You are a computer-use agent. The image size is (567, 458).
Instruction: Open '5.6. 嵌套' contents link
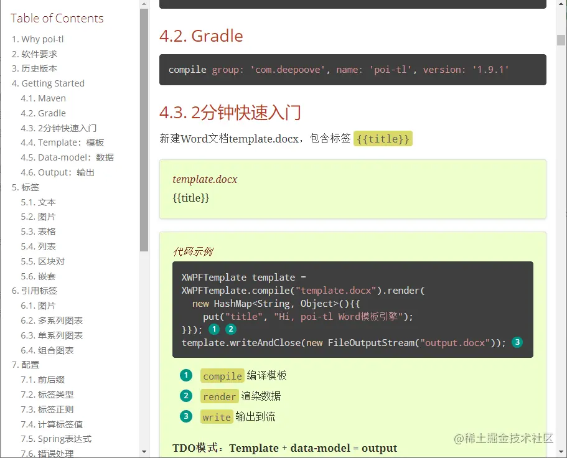tap(38, 276)
